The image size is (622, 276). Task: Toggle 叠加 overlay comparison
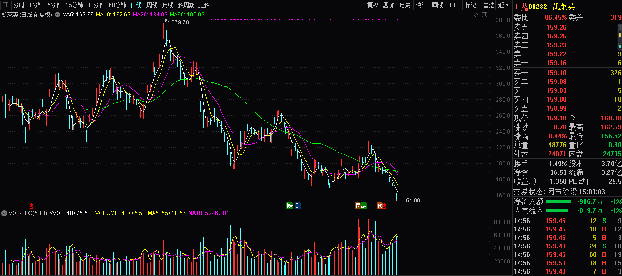[x=388, y=6]
